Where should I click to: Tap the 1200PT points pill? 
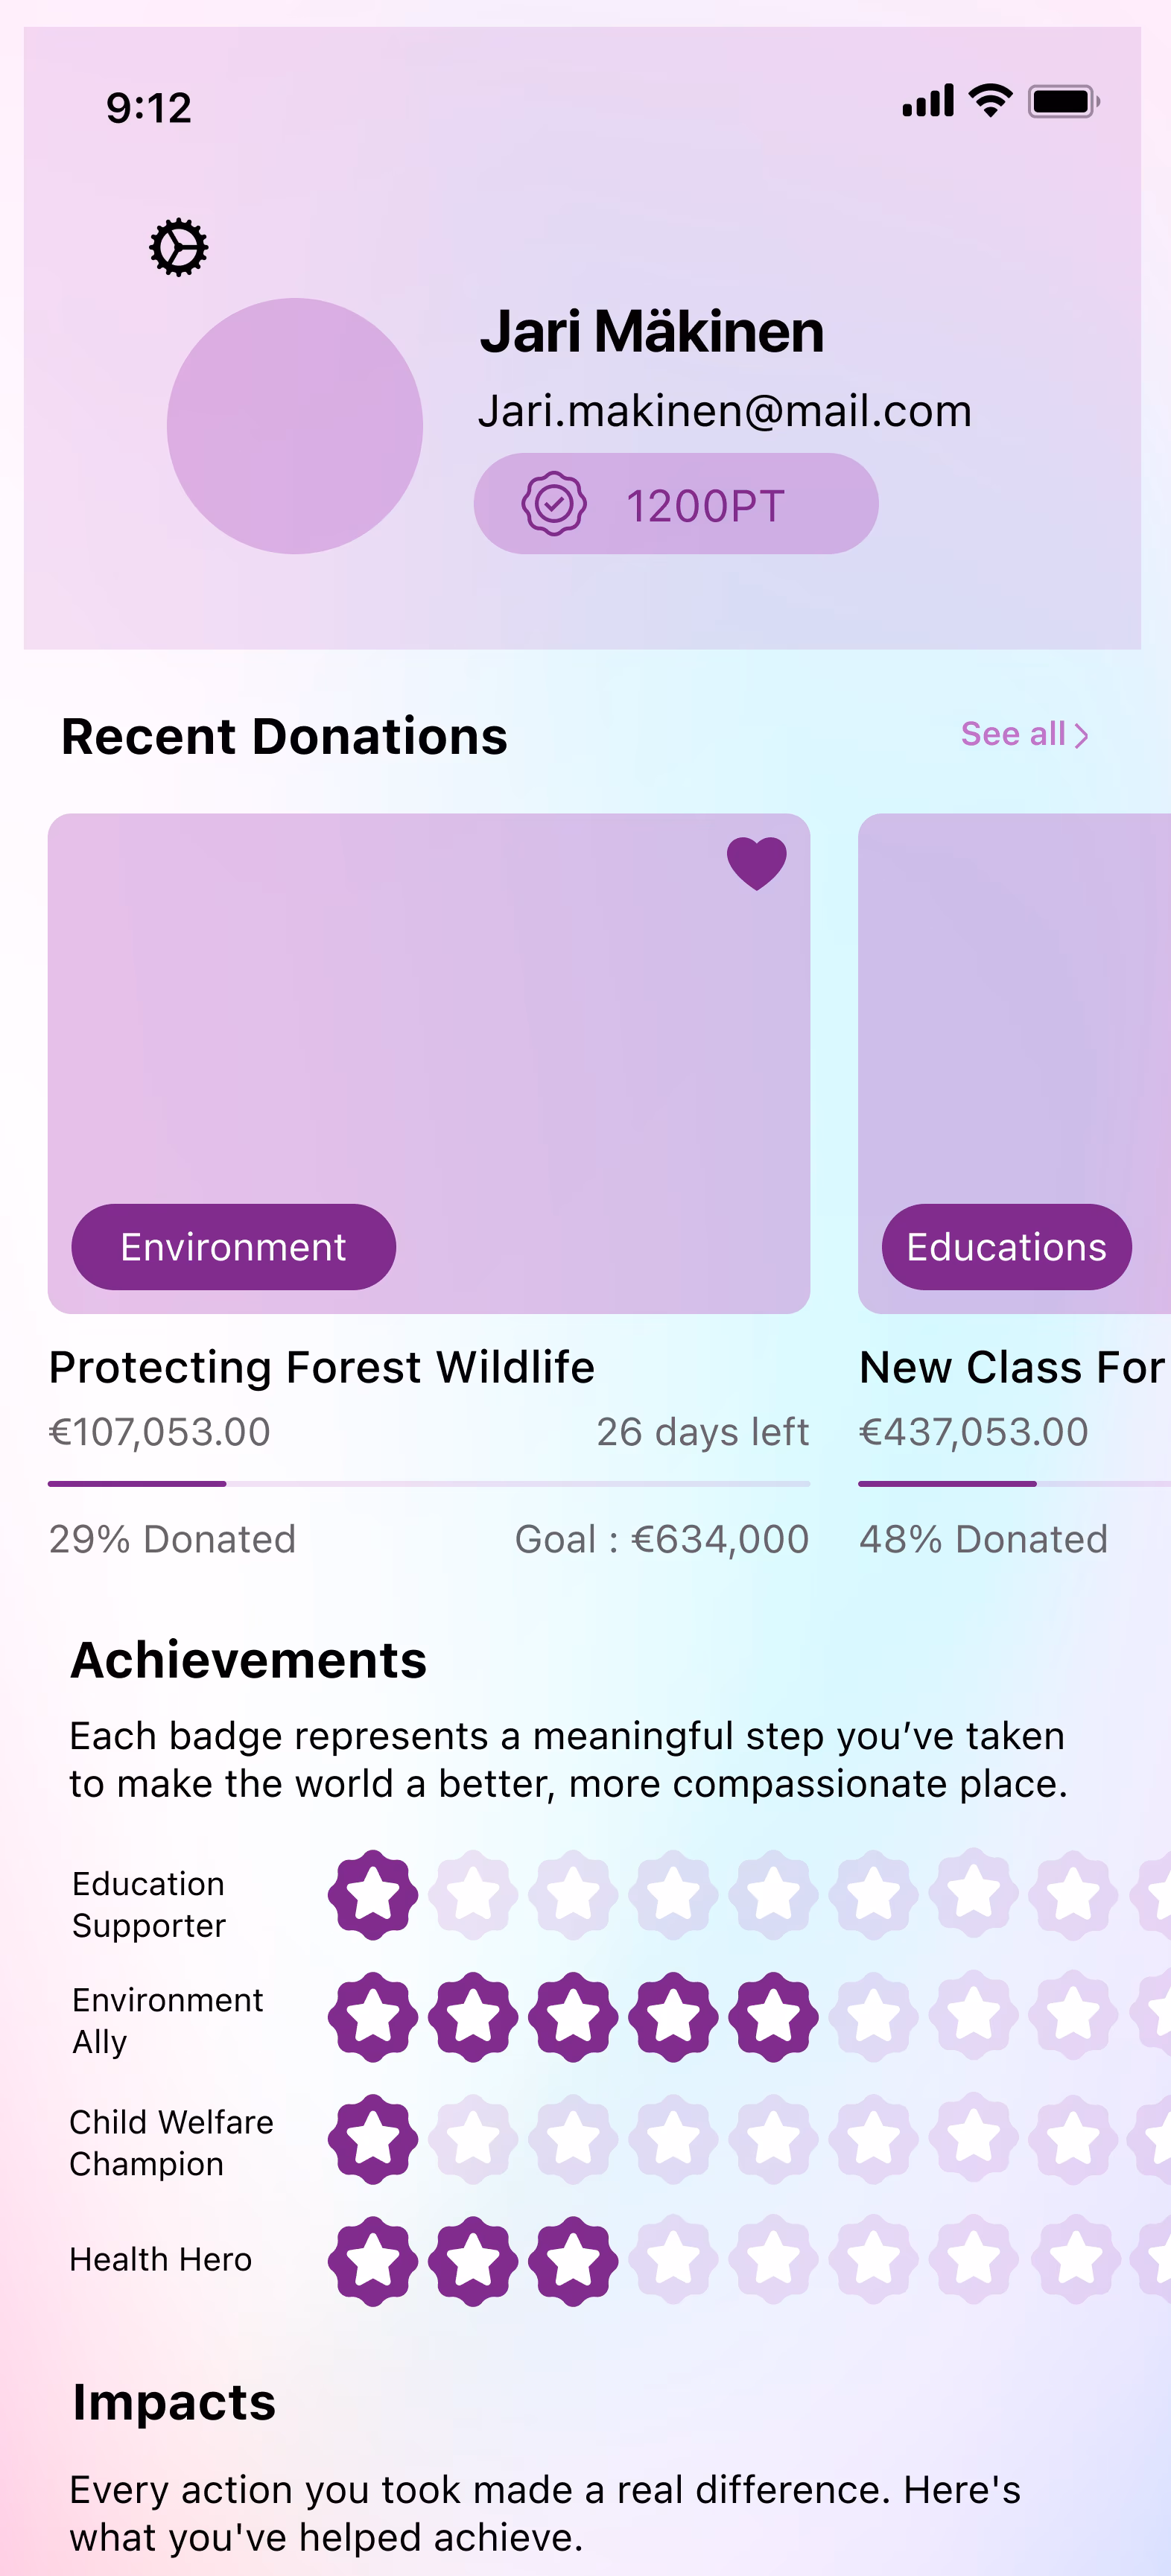(x=676, y=504)
